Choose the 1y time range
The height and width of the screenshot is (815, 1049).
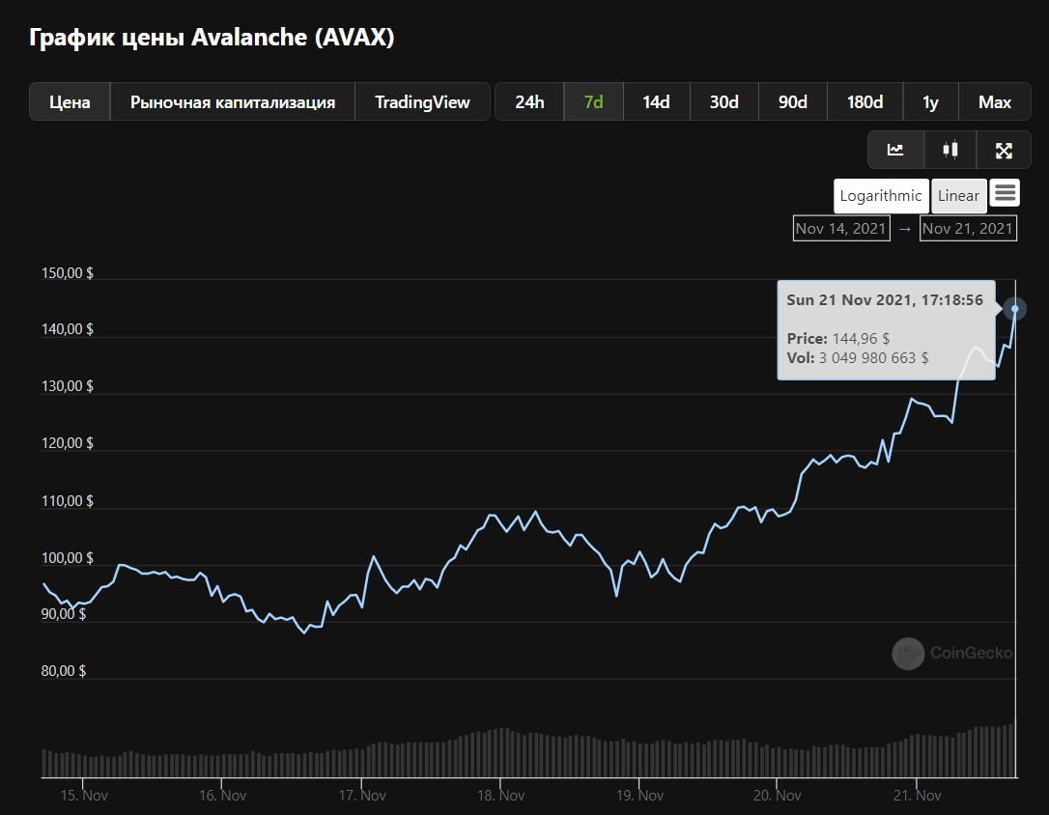930,102
